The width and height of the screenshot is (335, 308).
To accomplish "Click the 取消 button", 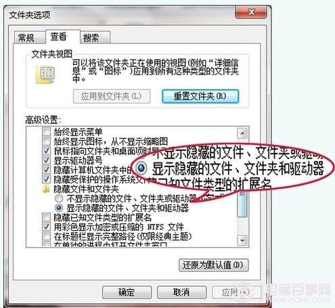I will 181,292.
